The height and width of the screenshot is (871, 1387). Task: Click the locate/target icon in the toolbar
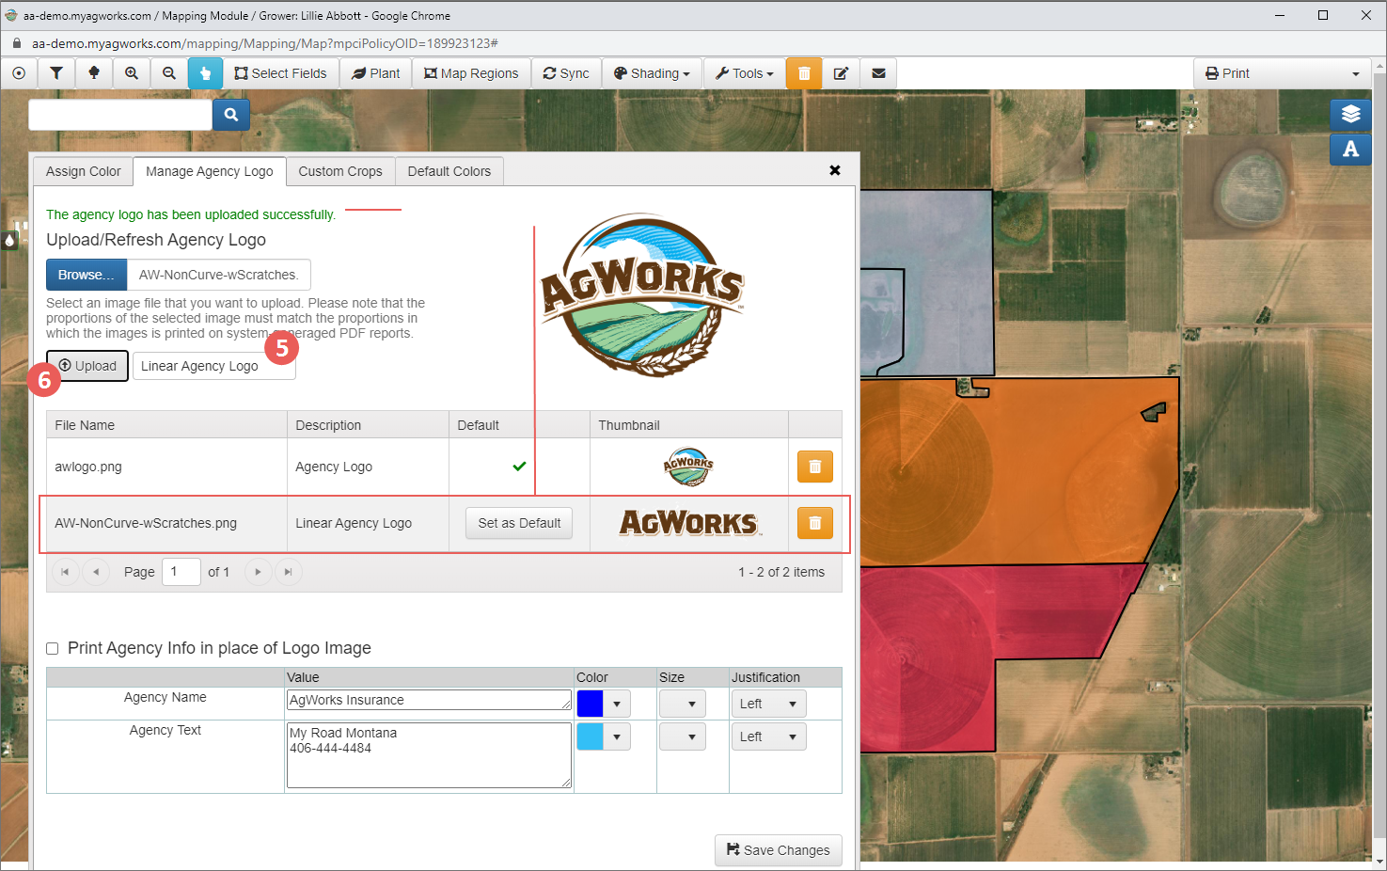19,73
